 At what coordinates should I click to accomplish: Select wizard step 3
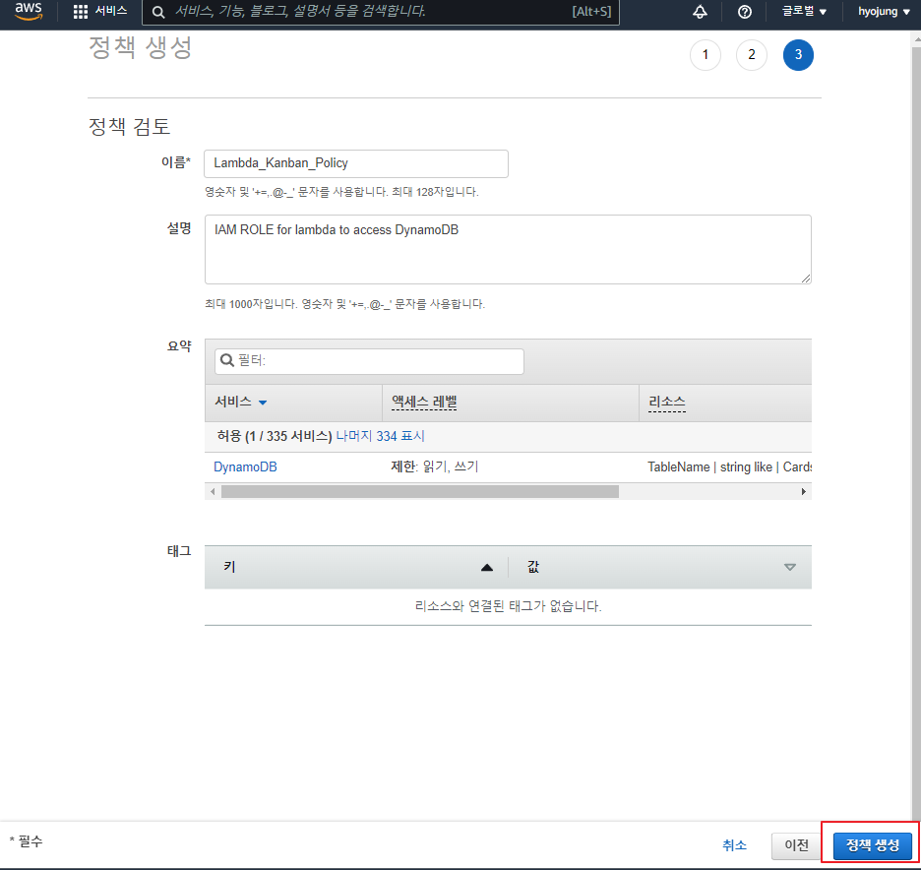pyautogui.click(x=798, y=55)
